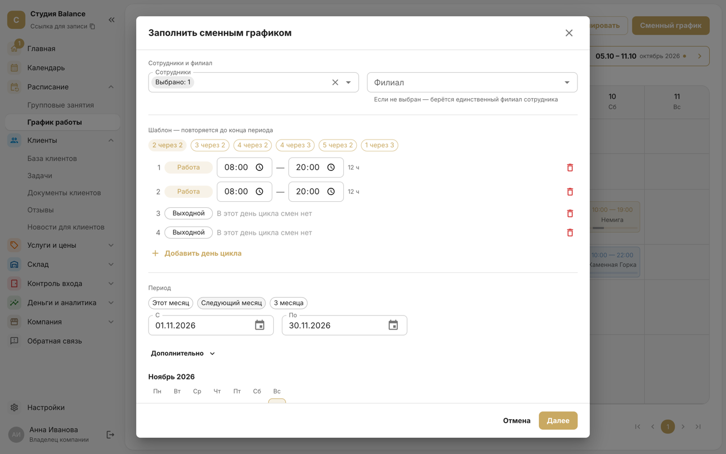Choose the Следующий месяц period preset

tap(231, 303)
